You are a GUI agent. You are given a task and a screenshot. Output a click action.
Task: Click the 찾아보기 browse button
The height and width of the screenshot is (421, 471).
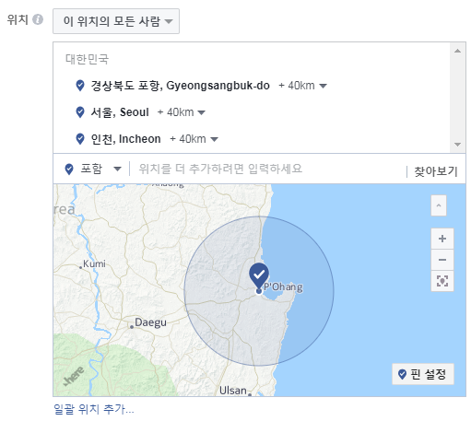[x=436, y=171]
